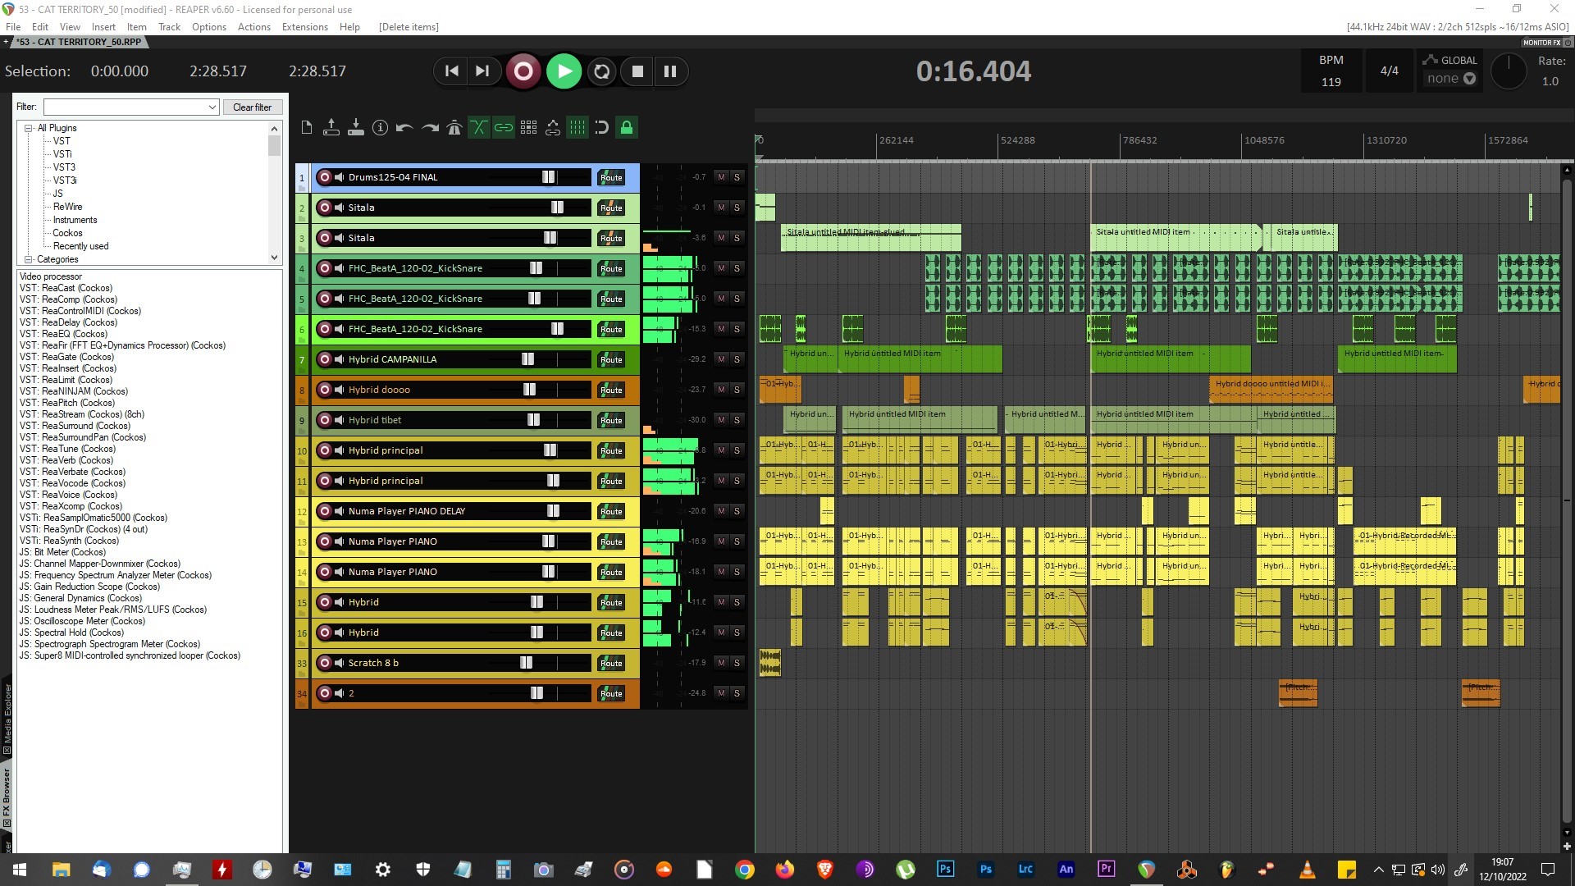Toggle the metronome toolbar icon
This screenshot has width=1575, height=886.
(454, 127)
